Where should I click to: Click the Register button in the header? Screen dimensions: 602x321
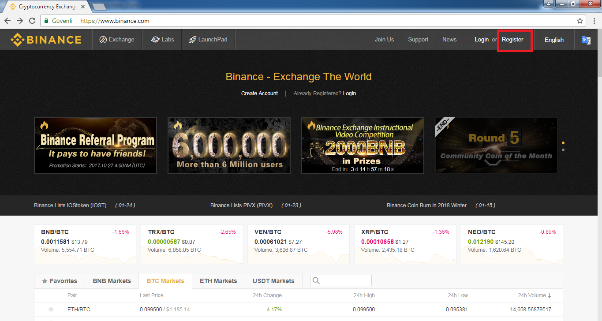[x=512, y=40]
